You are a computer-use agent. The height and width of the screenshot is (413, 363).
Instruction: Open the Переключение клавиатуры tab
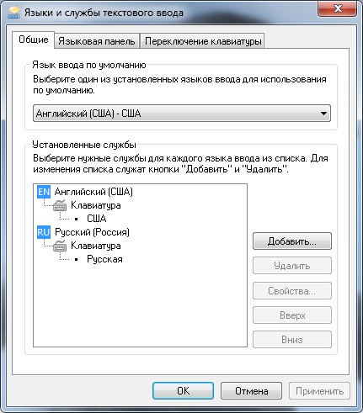tap(203, 41)
